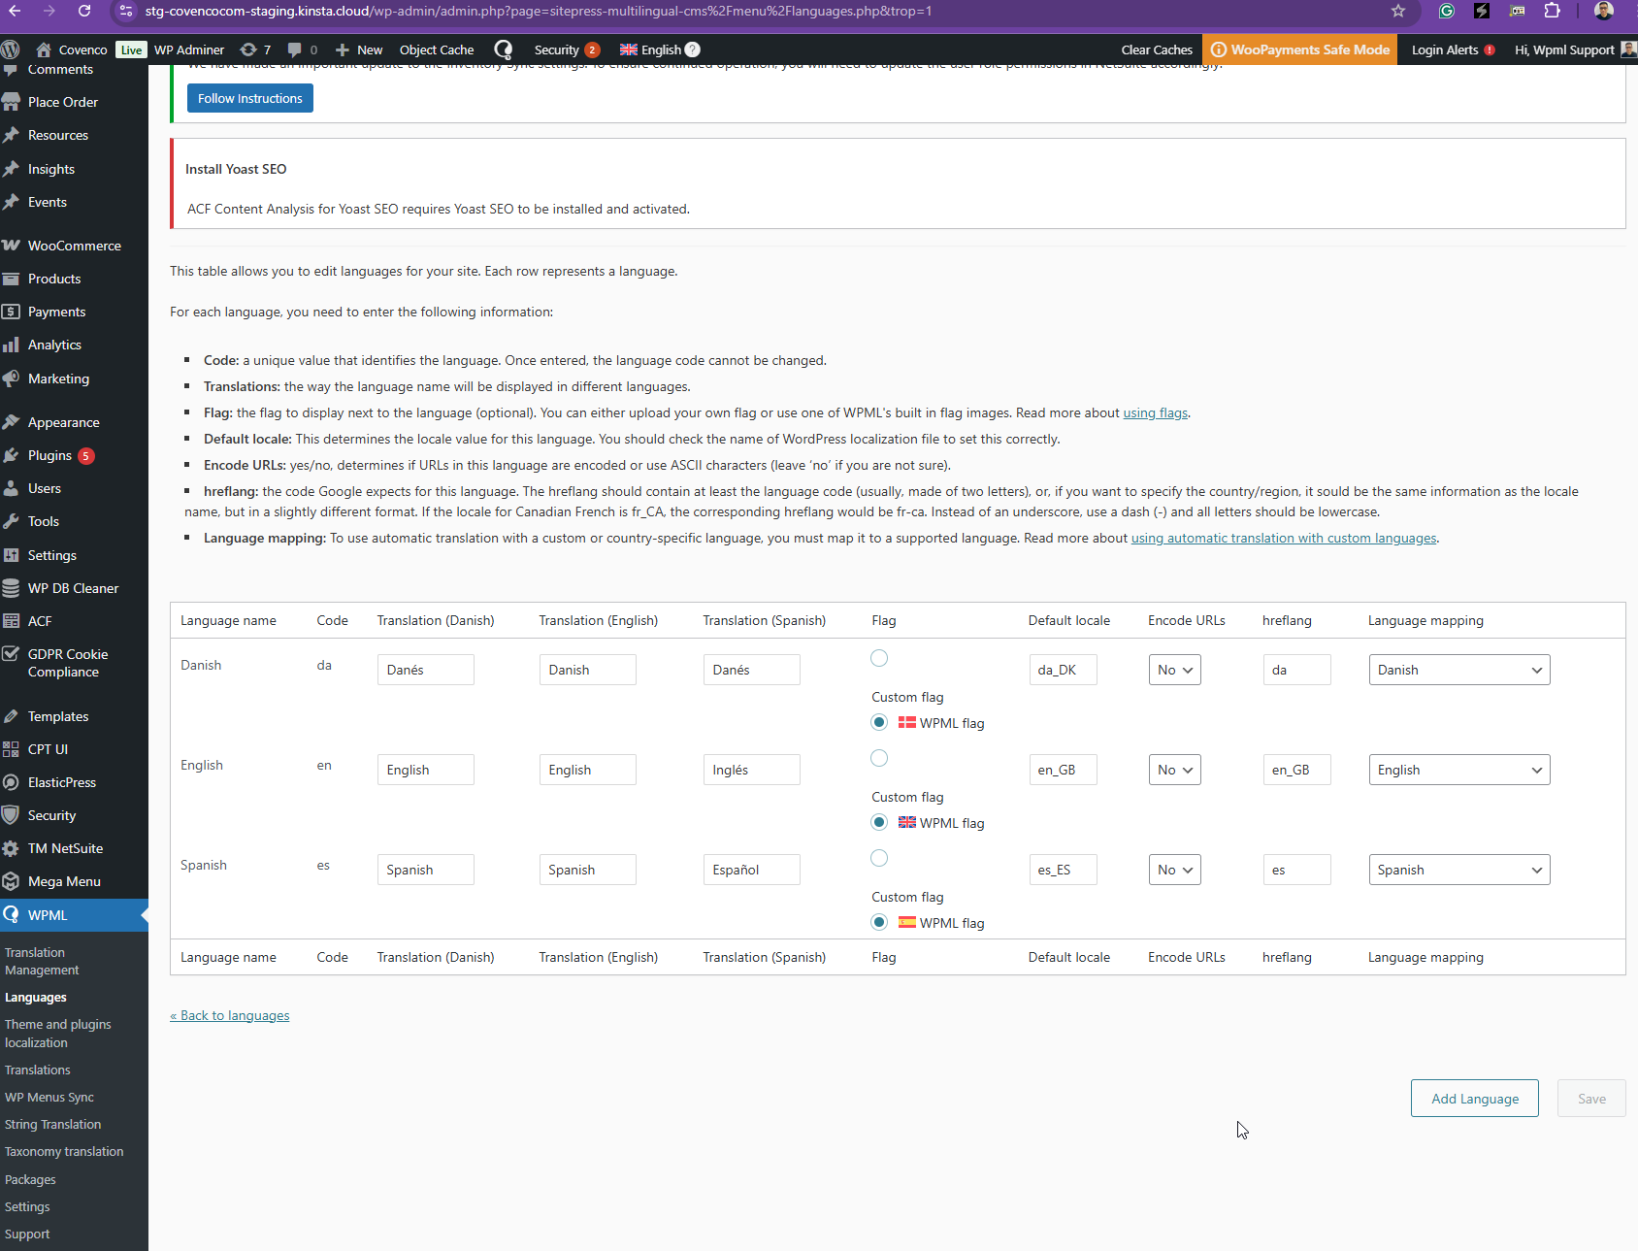Open Login Alerts in admin bar

coord(1453,49)
